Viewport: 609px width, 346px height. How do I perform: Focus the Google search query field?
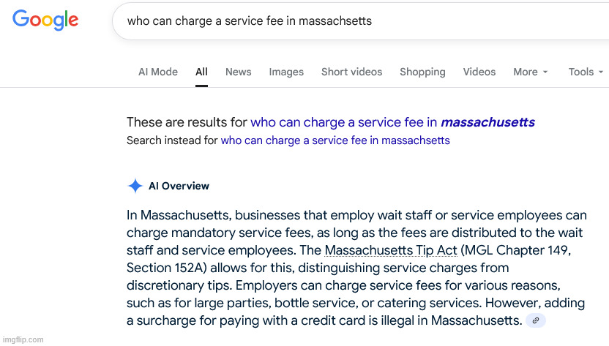pyautogui.click(x=360, y=21)
